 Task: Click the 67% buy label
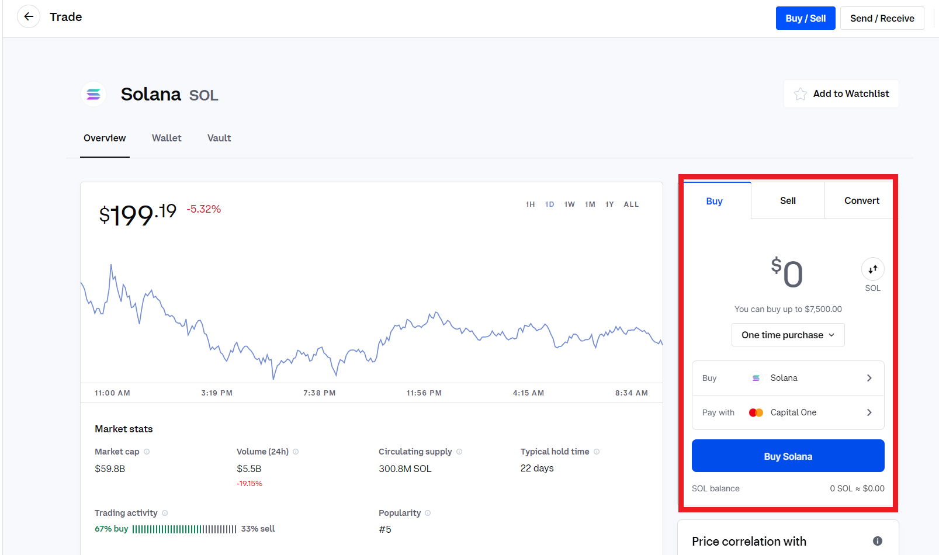(112, 529)
